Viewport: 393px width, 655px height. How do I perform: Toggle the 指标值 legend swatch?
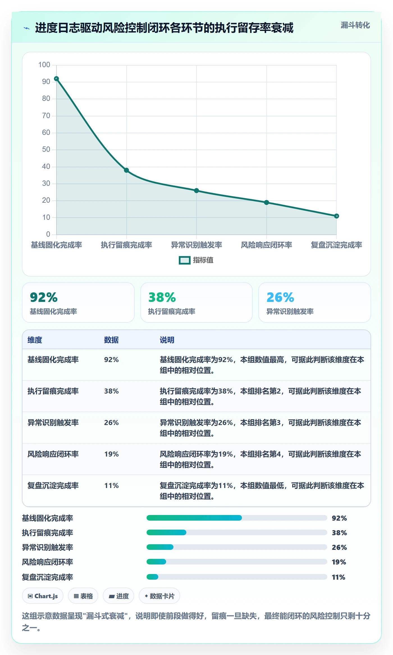click(185, 260)
